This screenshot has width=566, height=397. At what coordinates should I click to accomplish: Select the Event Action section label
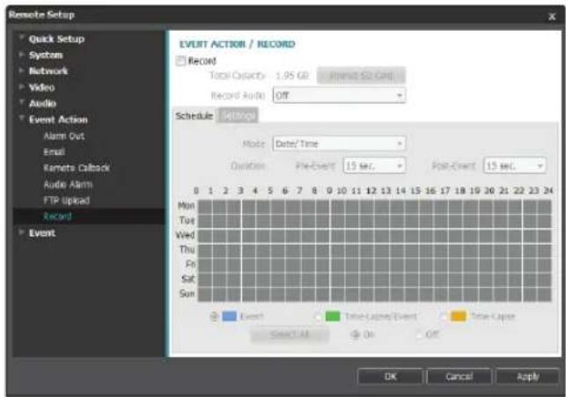58,120
